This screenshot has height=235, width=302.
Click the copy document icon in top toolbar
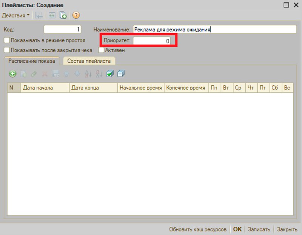(63, 15)
